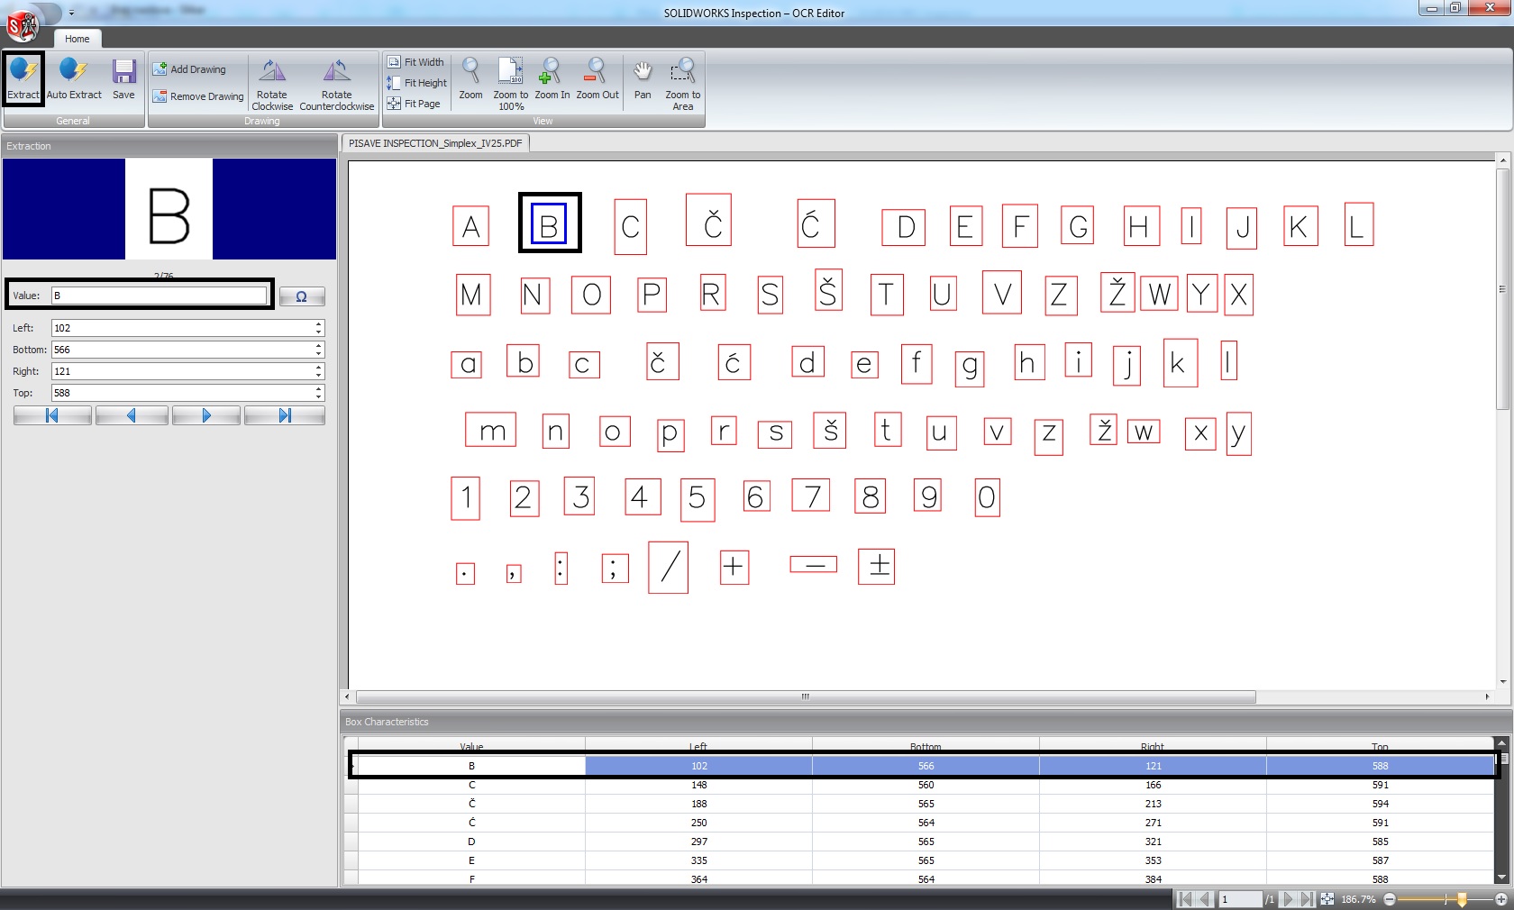Screen dimensions: 1514x910
Task: Jump to the last extracted character
Action: [285, 415]
